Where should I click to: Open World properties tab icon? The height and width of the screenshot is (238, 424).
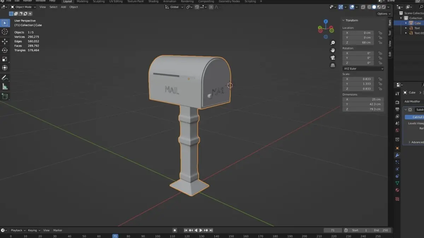coord(397,130)
